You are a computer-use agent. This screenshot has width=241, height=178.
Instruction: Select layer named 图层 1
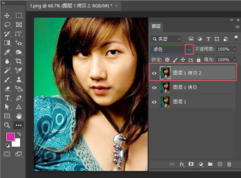(180, 102)
